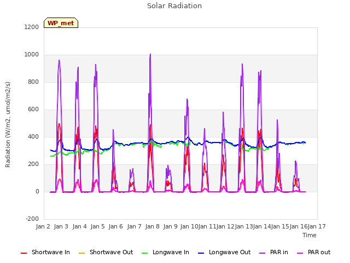The width and height of the screenshot is (350, 263).
Task: Click the Jan 12 axis tick label
Action: pyautogui.click(x=225, y=226)
